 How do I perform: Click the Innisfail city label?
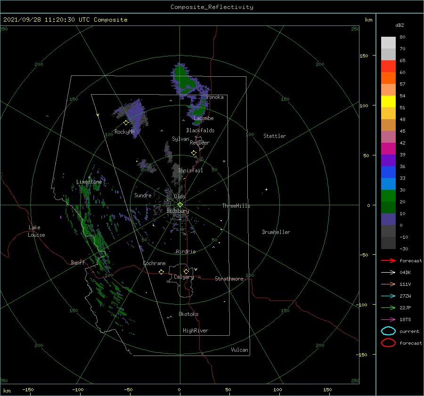[190, 170]
